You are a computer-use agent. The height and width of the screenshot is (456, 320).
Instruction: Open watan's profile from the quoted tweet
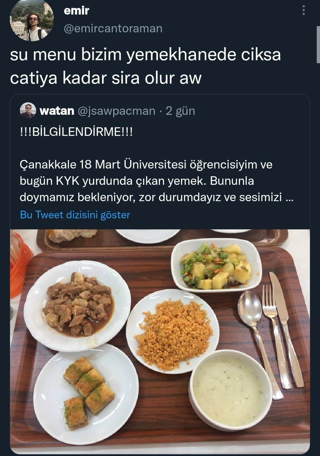tap(57, 111)
